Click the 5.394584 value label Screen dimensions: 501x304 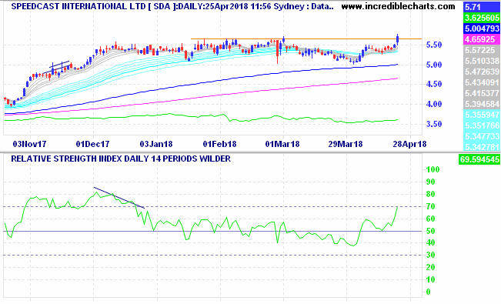(482, 104)
